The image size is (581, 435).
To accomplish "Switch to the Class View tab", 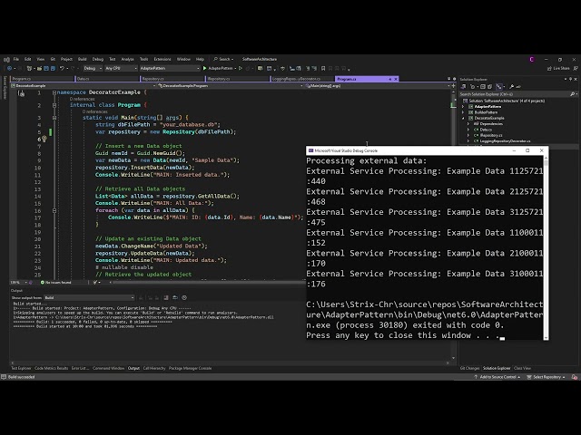I will 523,369.
